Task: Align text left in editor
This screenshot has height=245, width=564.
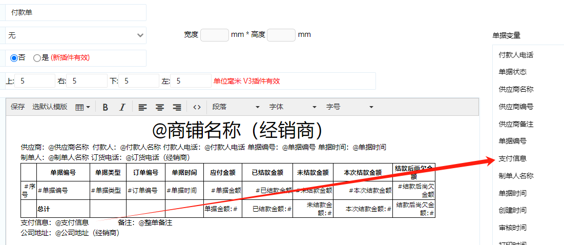Action: (142, 107)
